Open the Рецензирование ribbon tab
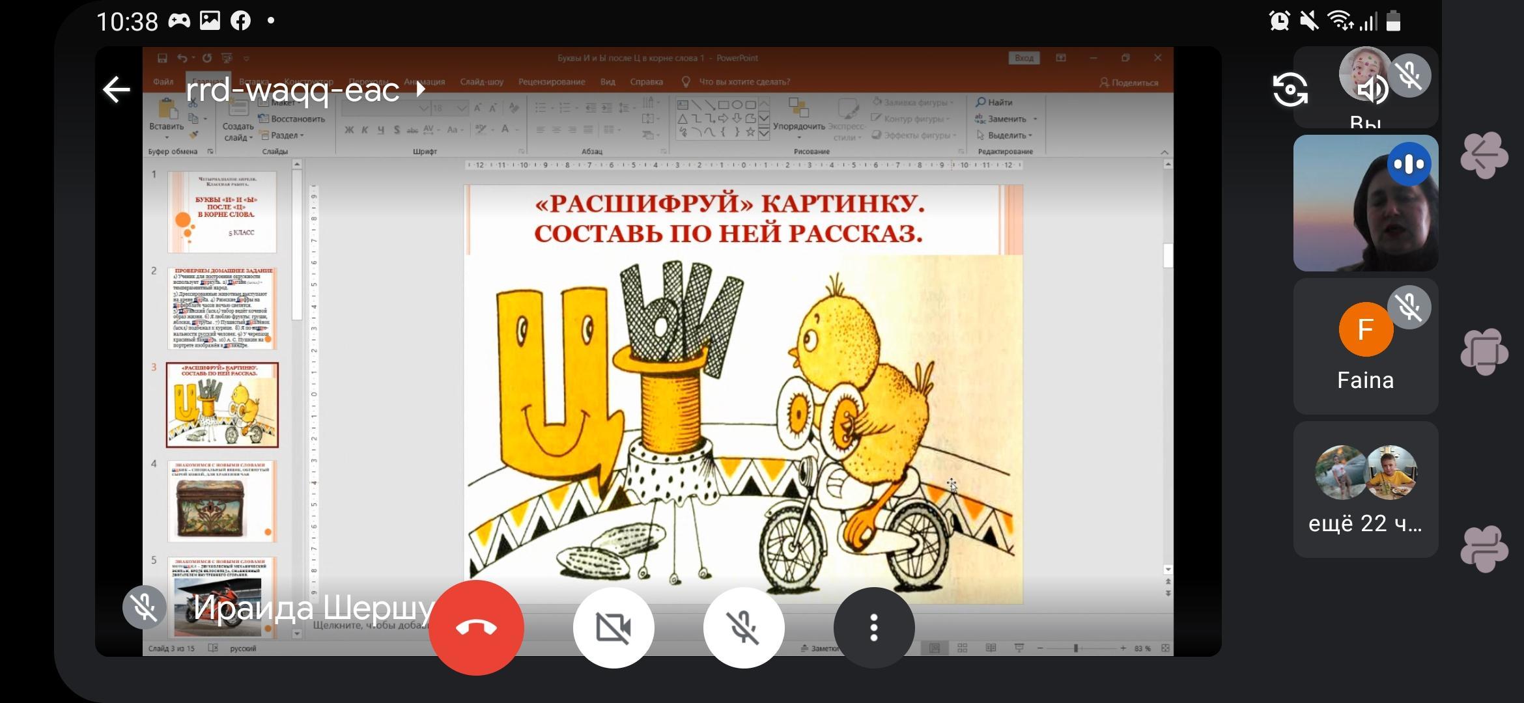 552,82
